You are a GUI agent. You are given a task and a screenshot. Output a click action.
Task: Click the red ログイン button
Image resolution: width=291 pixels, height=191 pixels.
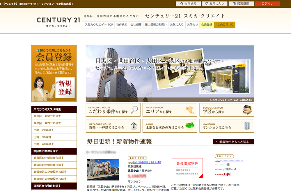(x=267, y=4)
